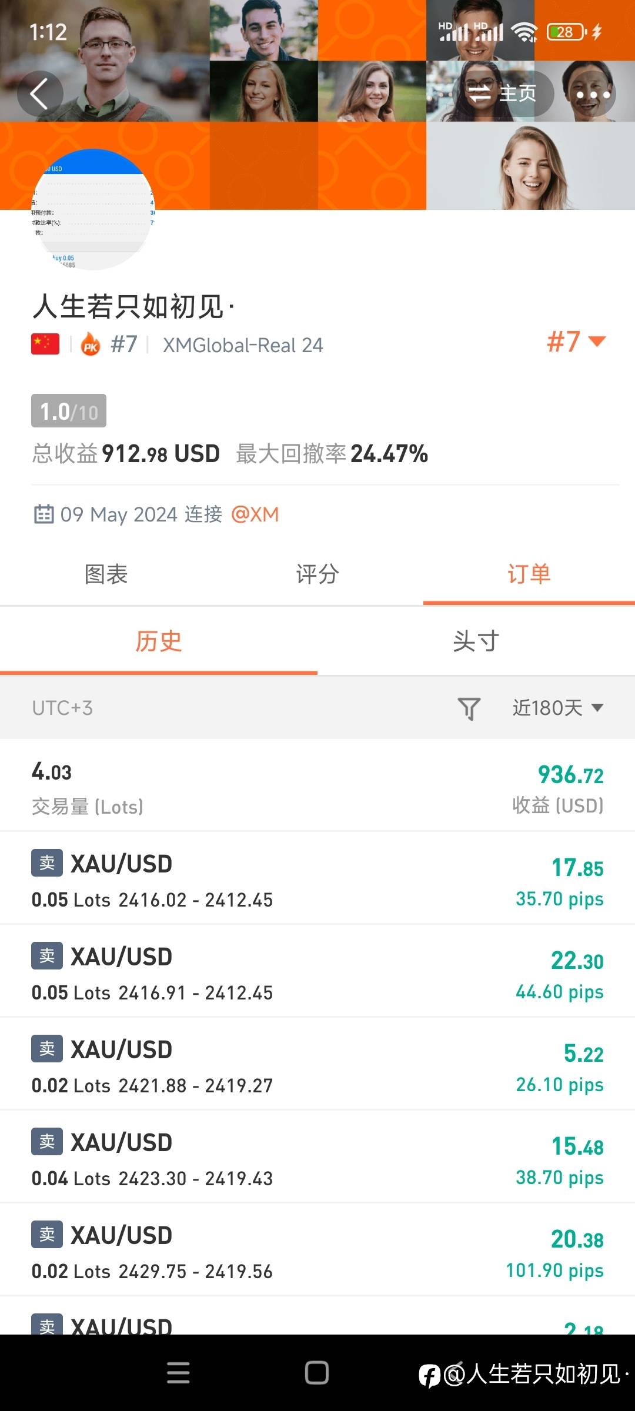Select the 历史 history sub-tab
The height and width of the screenshot is (1411, 635).
(159, 641)
